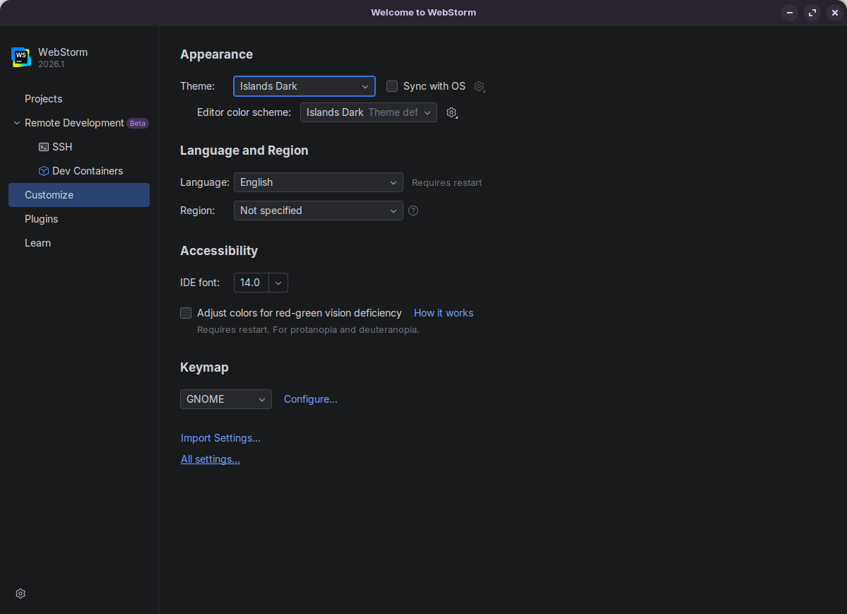Open the Language dropdown set to English
This screenshot has height=614, width=847.
tap(318, 182)
